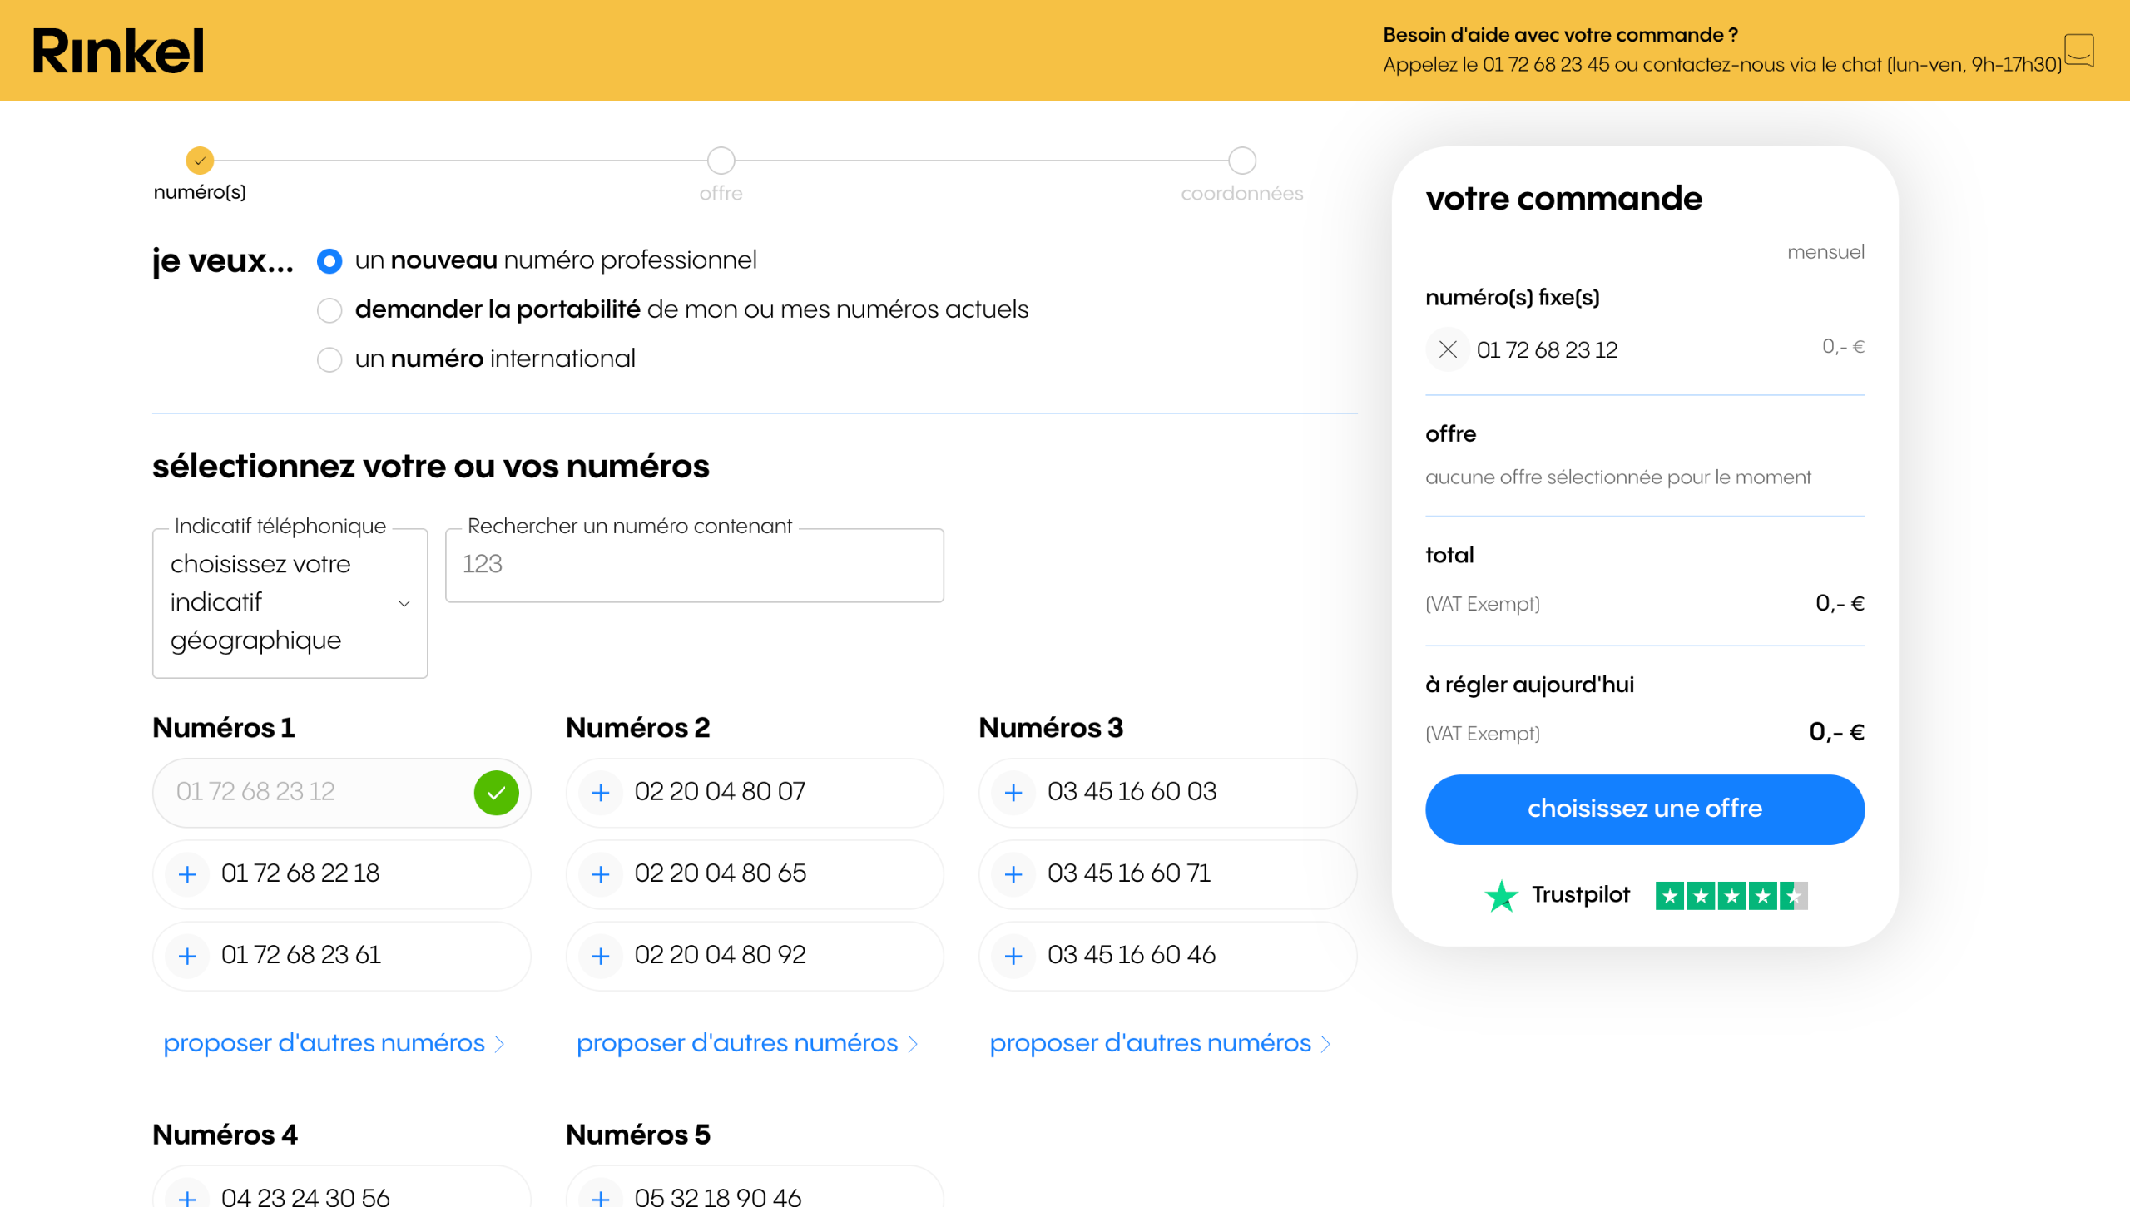
Task: Deselect green checkmark on 01 72 68 23 12
Action: click(496, 793)
